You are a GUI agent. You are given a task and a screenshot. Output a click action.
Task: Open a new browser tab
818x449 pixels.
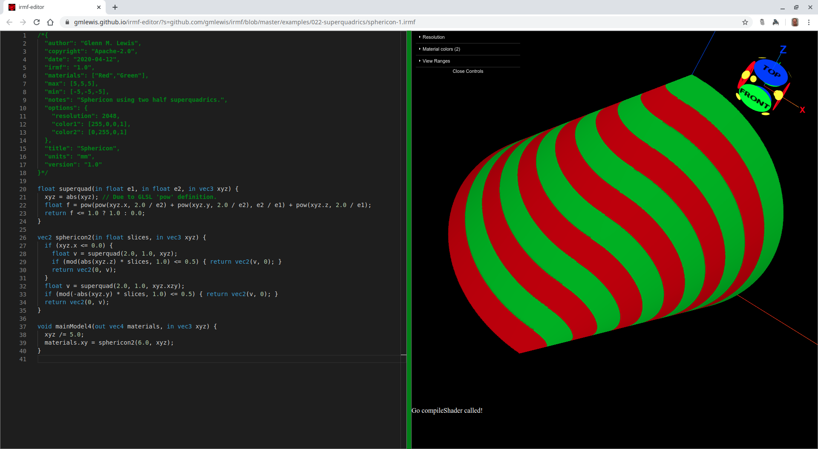click(115, 7)
